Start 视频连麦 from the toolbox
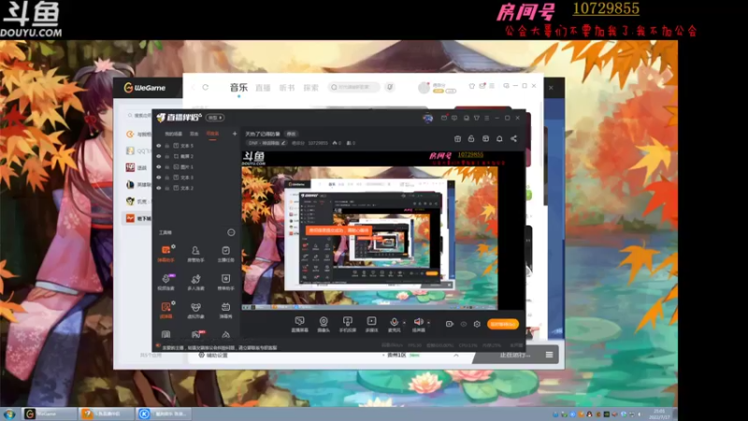The width and height of the screenshot is (748, 421). pos(165,282)
